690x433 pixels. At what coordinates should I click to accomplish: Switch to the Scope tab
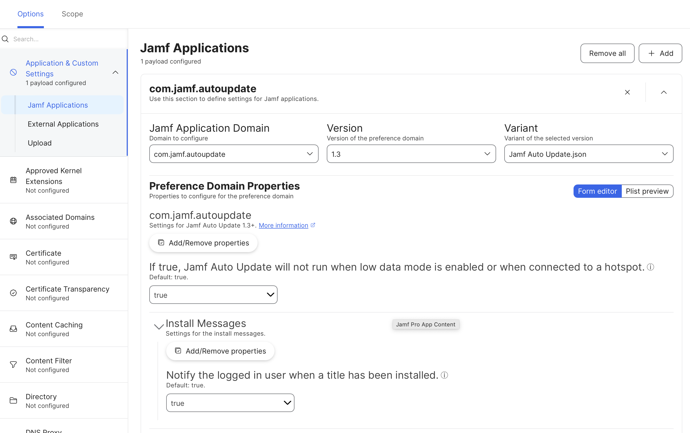72,14
